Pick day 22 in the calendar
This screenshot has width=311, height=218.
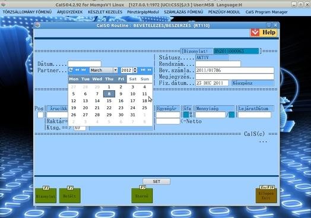point(109,108)
